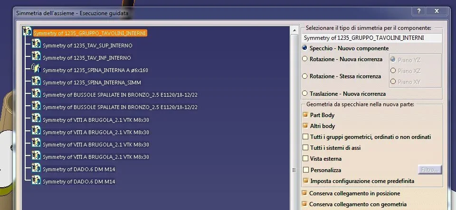Click the assembly icon of 1235_GRUPPO_TAVOLINI_INTERNI root node
The width and height of the screenshot is (456, 210).
point(27,31)
